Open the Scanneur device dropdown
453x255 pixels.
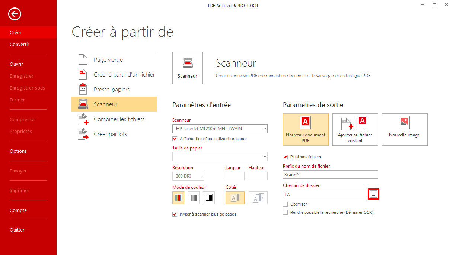click(220, 129)
